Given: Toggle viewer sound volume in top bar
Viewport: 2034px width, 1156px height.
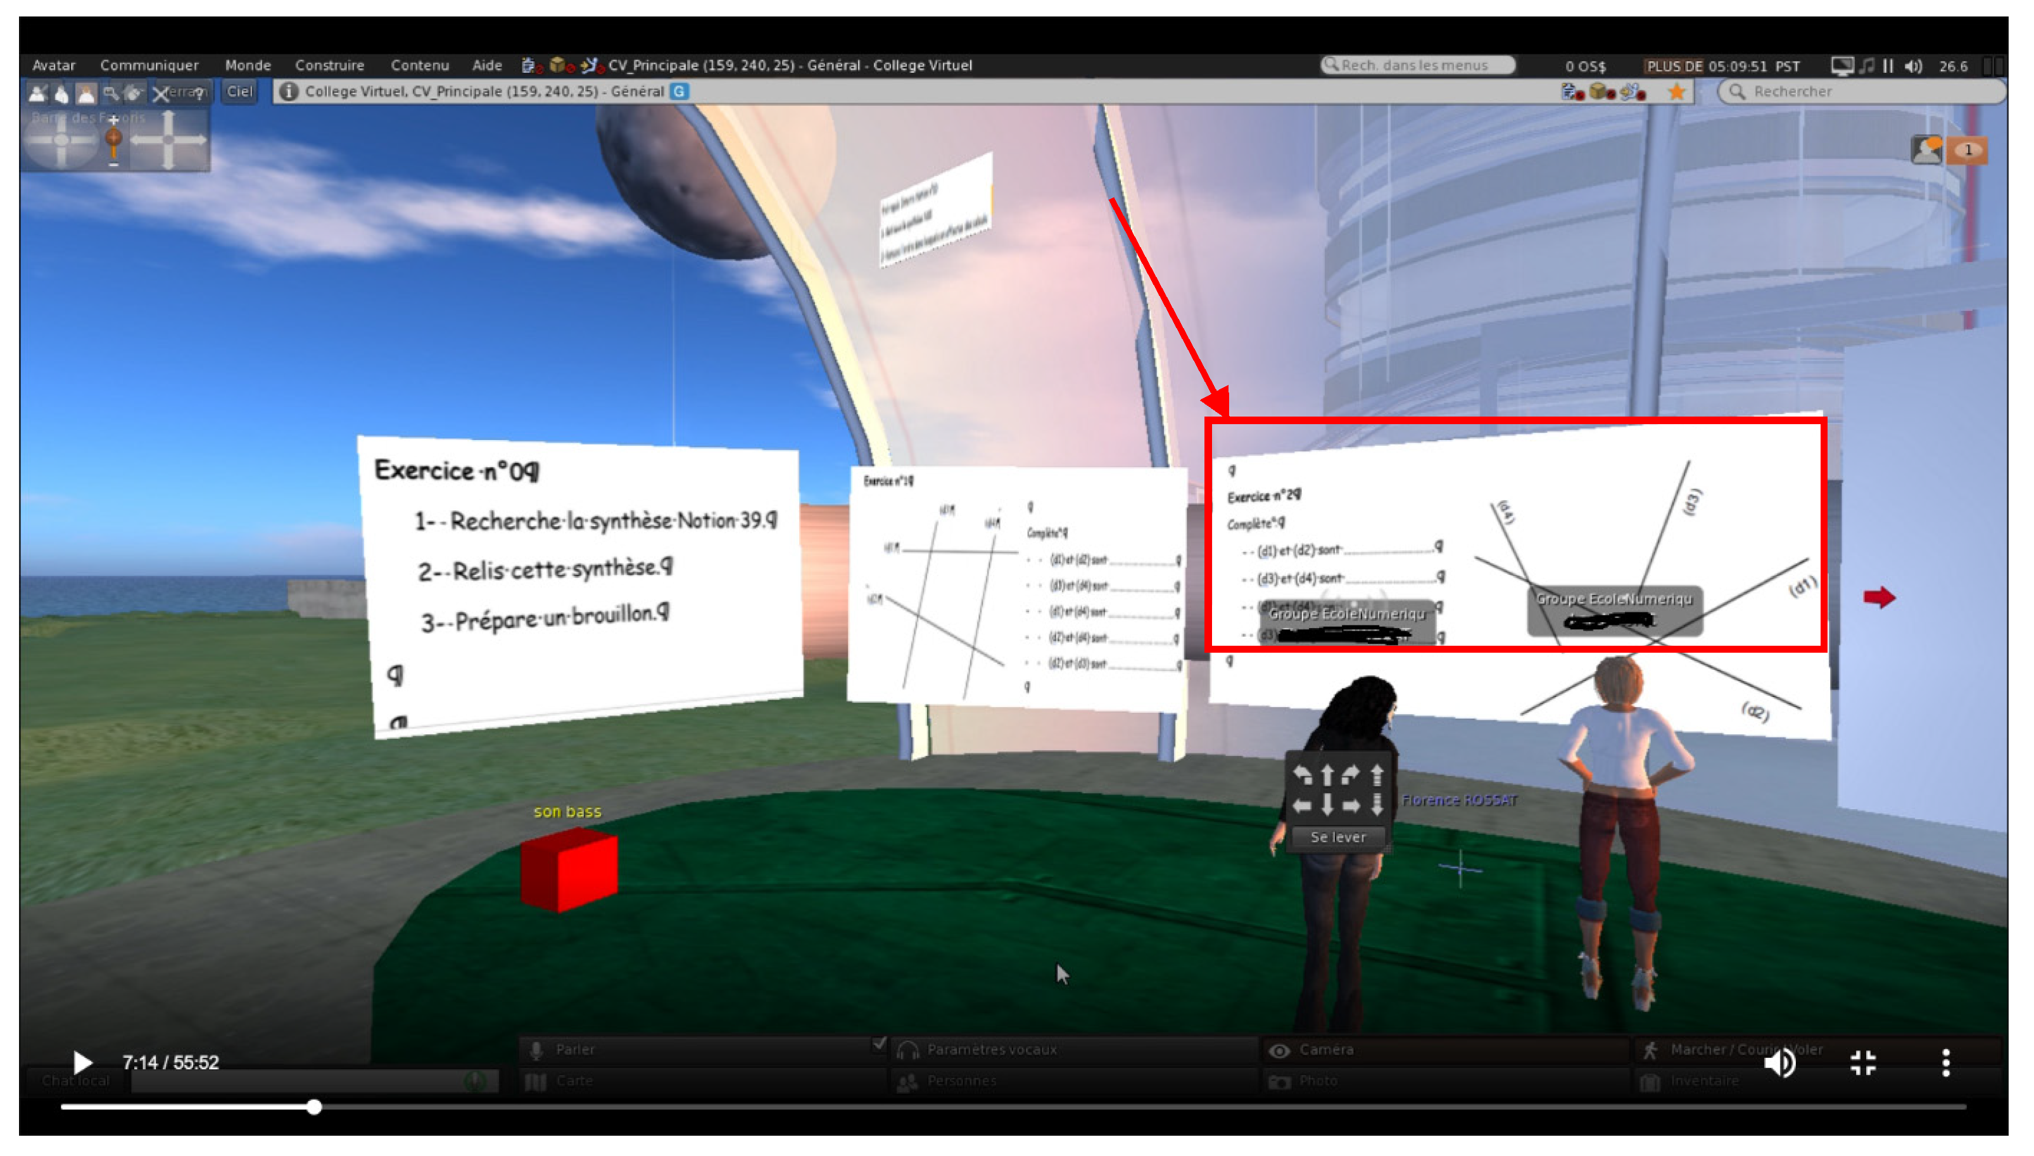Looking at the screenshot, I should [x=1913, y=66].
